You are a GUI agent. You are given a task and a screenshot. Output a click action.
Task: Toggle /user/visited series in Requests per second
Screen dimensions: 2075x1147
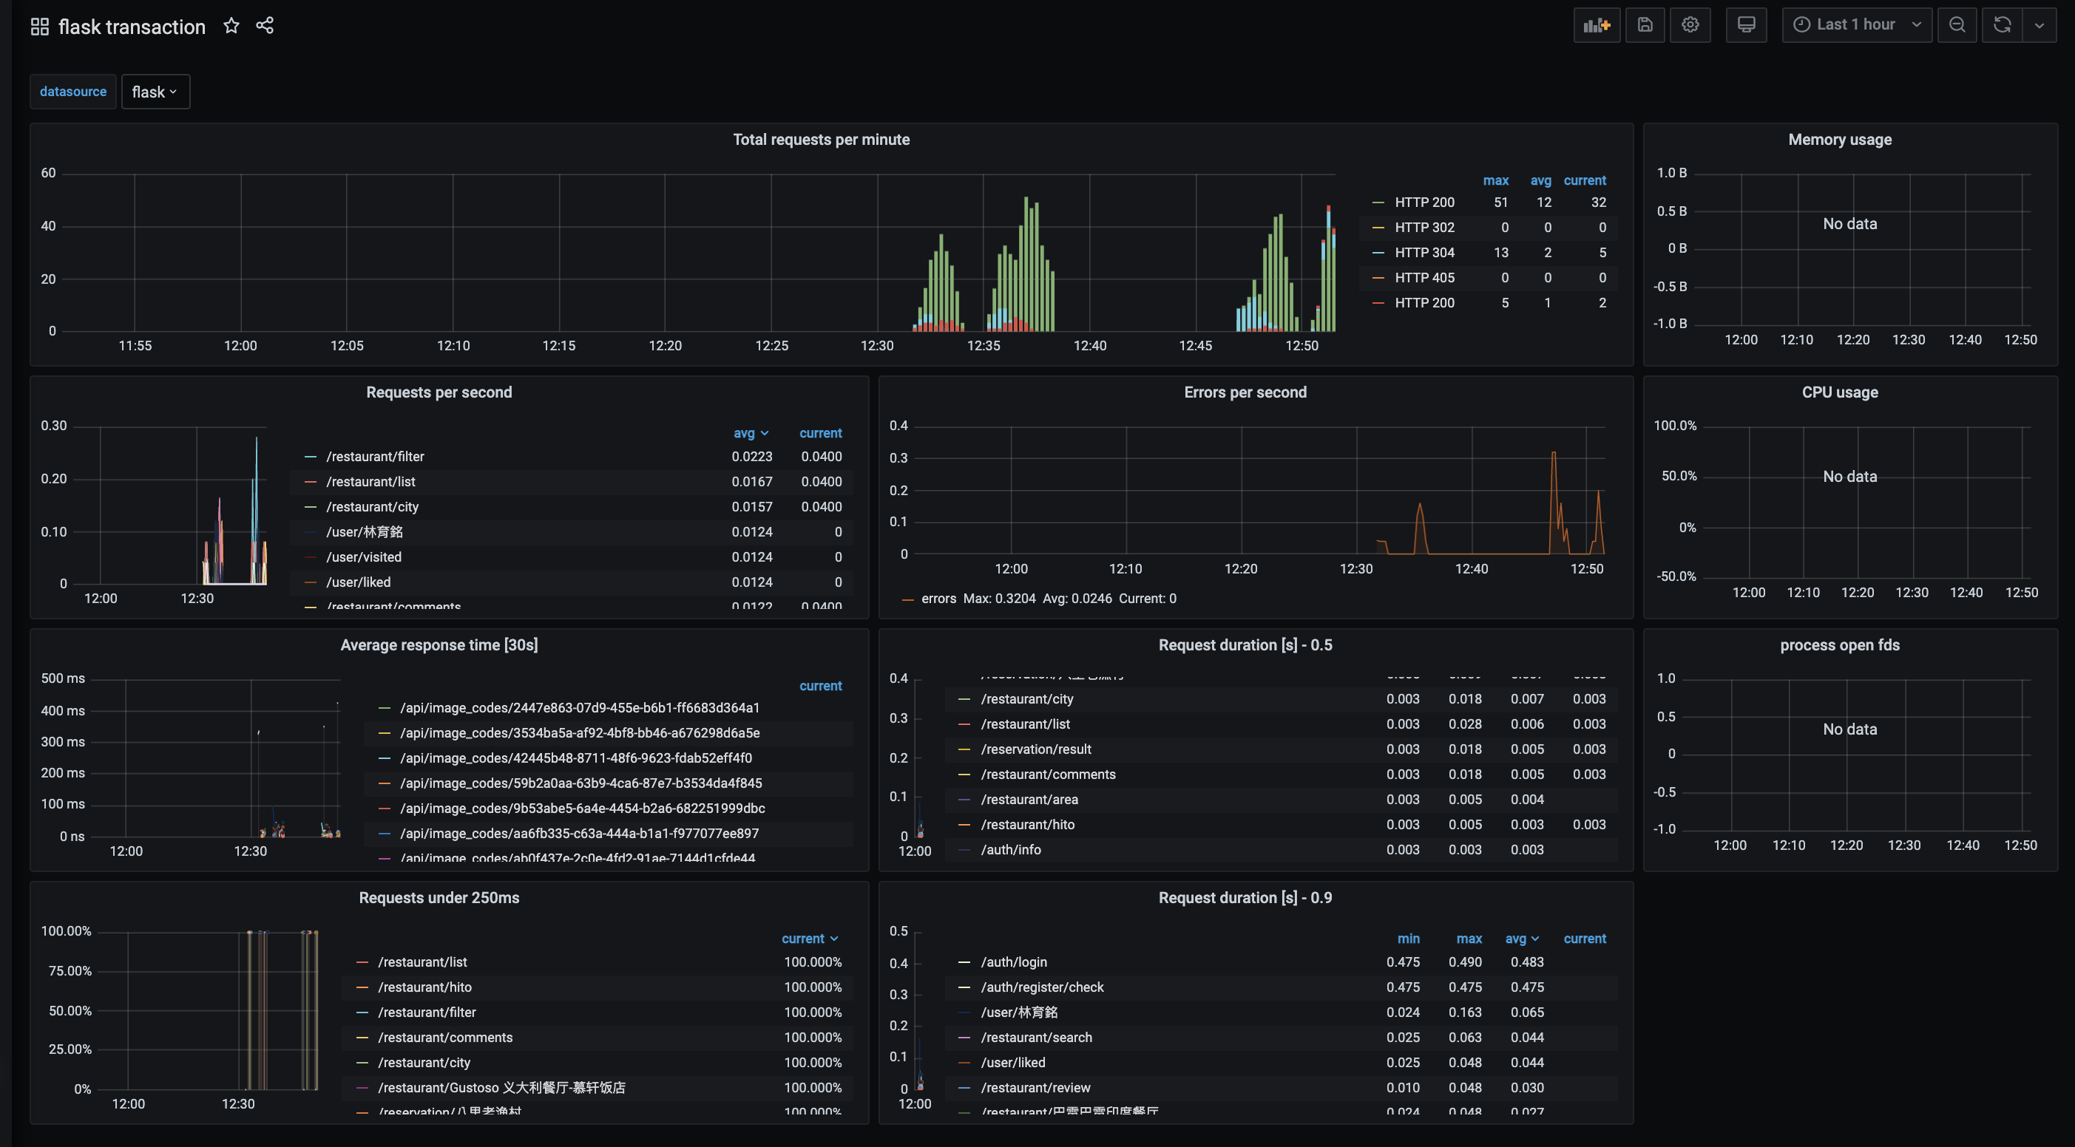[x=363, y=557]
